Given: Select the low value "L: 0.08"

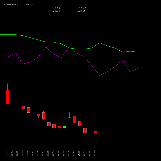Looking at the screenshot, I should click(x=81, y=11).
